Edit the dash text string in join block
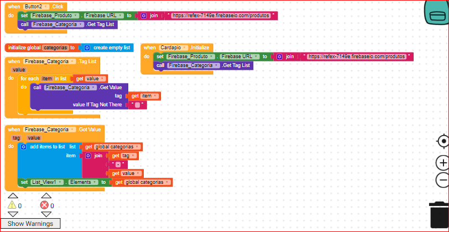Image resolution: width=449 pixels, height=232 pixels. [x=118, y=164]
